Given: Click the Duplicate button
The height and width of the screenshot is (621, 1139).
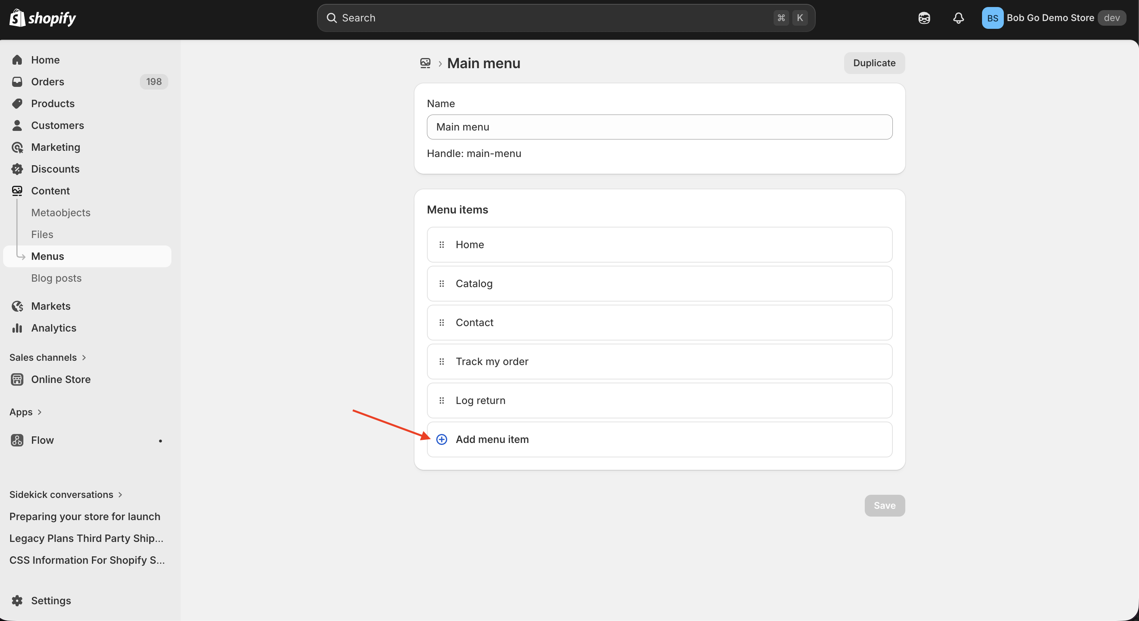Looking at the screenshot, I should [x=874, y=63].
